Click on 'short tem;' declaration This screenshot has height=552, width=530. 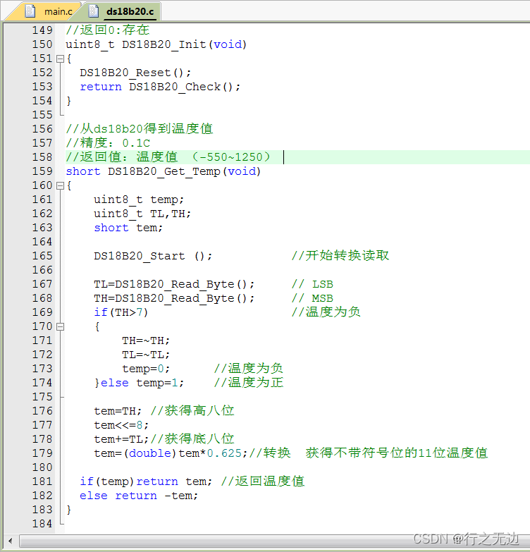(x=128, y=228)
